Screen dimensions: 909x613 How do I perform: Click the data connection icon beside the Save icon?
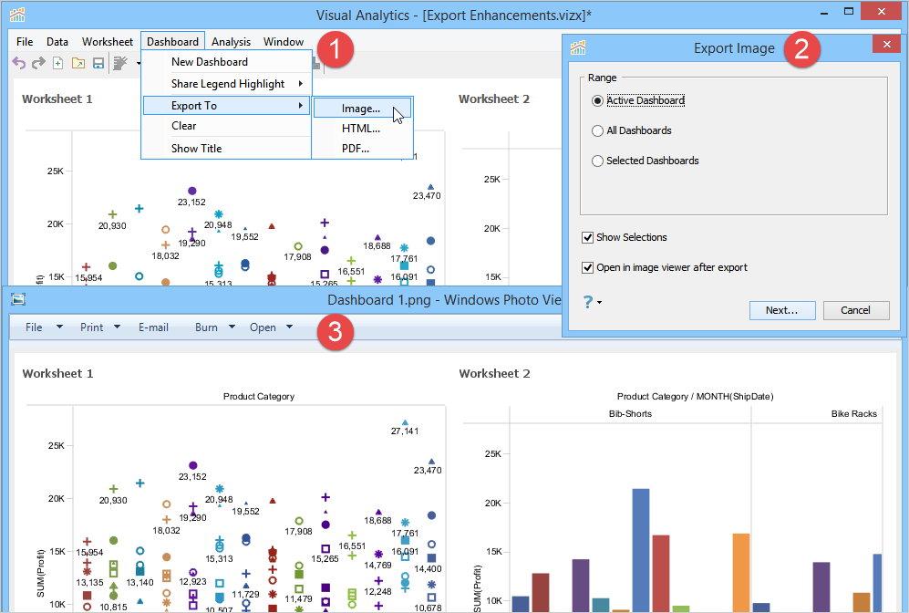(x=120, y=63)
